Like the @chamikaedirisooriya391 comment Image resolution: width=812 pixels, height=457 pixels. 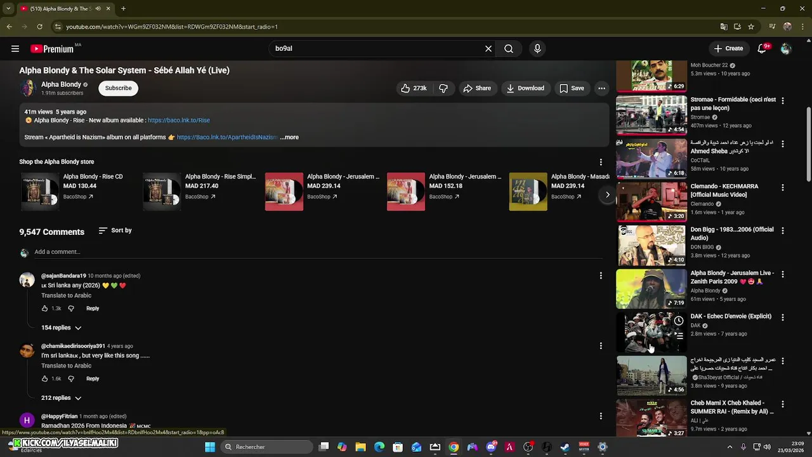click(x=44, y=379)
